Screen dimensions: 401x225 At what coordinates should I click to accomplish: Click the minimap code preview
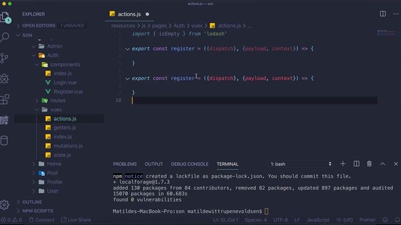coord(386,32)
